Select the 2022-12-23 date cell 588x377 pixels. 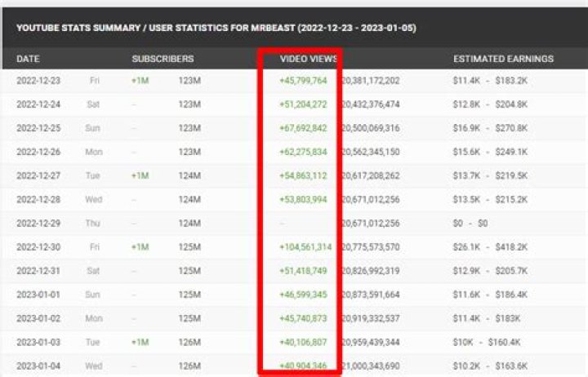(x=38, y=81)
